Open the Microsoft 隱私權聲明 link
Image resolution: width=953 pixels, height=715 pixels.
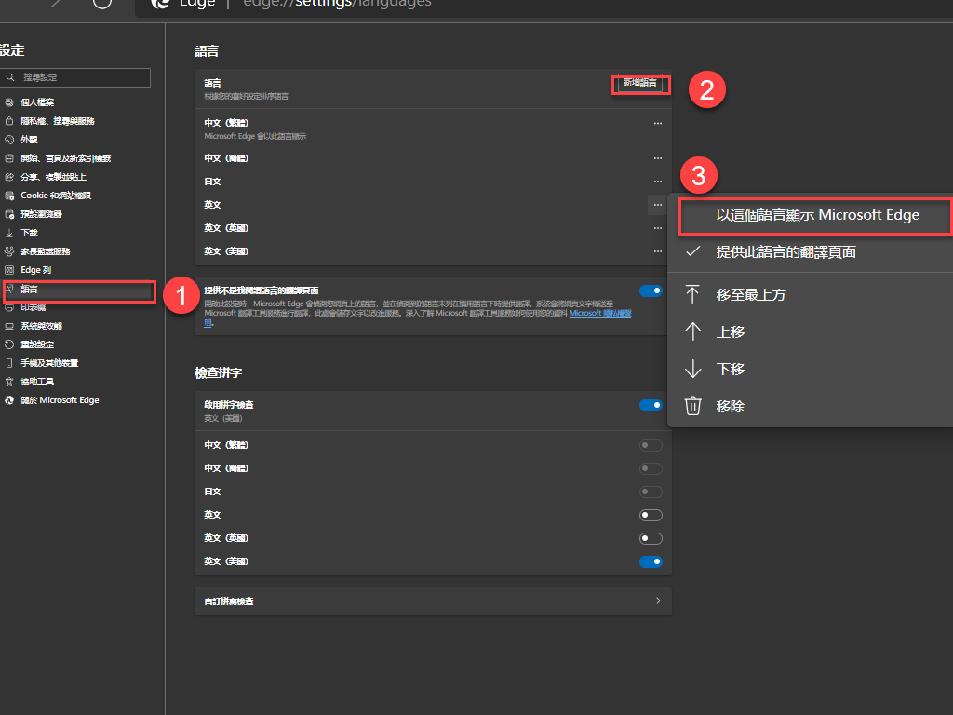[600, 313]
